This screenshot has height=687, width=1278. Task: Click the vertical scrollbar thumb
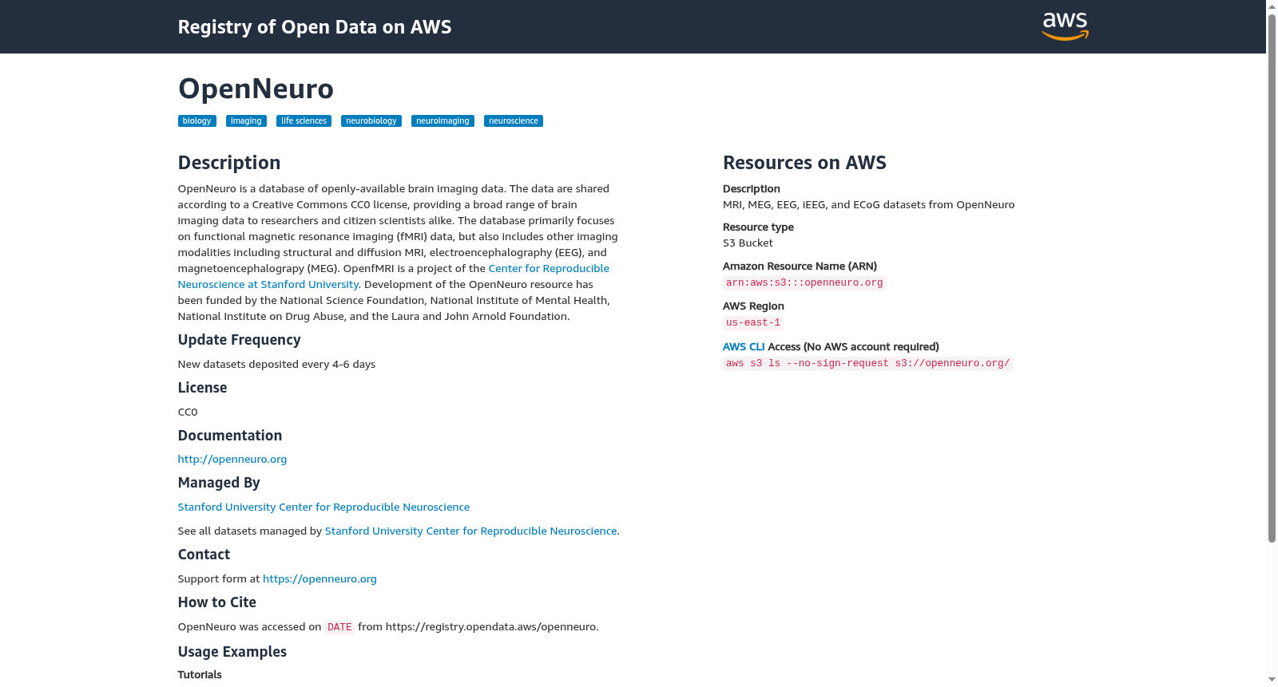(1272, 278)
